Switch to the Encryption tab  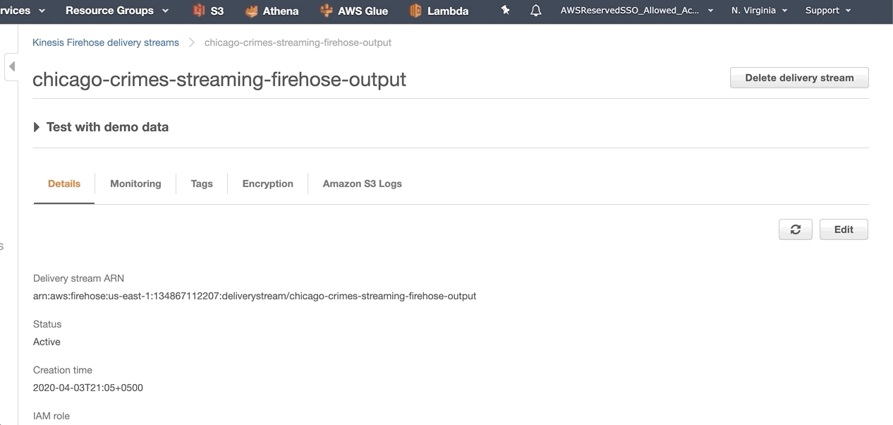pyautogui.click(x=268, y=184)
